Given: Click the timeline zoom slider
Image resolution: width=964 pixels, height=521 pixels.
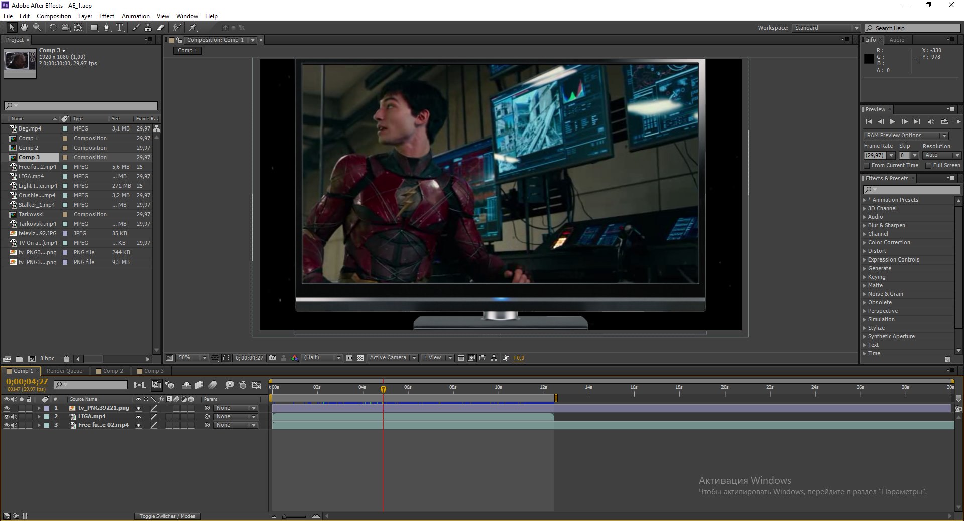Looking at the screenshot, I should (x=296, y=516).
